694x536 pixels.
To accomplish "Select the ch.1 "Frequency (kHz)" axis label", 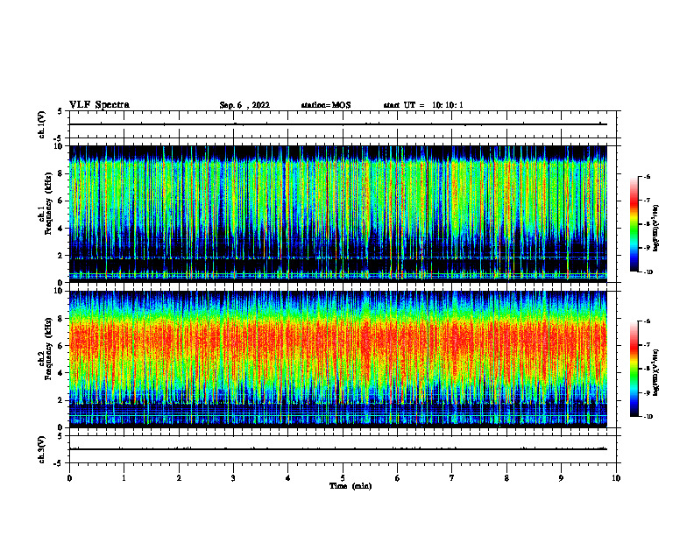I will coord(48,204).
